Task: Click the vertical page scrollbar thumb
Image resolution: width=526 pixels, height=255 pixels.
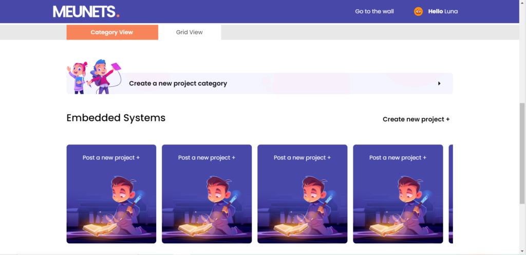Action: pos(522,153)
